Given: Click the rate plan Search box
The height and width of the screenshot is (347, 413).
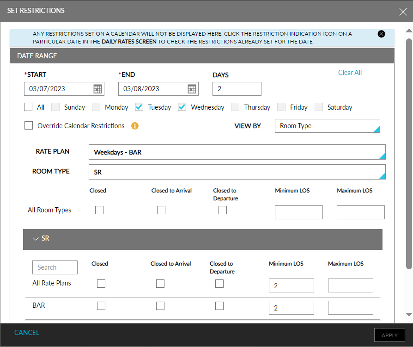Looking at the screenshot, I should [55, 267].
